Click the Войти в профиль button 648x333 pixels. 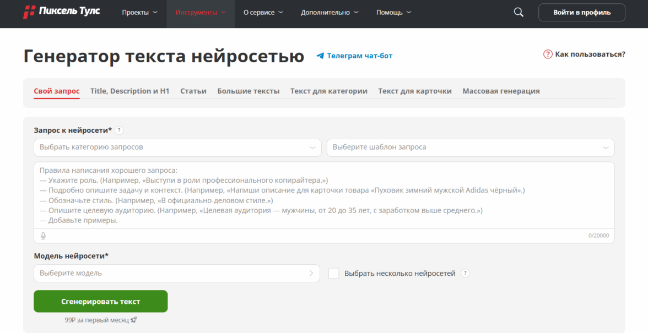coord(581,12)
